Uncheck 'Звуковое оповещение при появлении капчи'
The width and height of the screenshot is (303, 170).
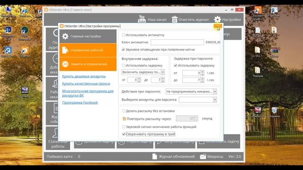123,50
